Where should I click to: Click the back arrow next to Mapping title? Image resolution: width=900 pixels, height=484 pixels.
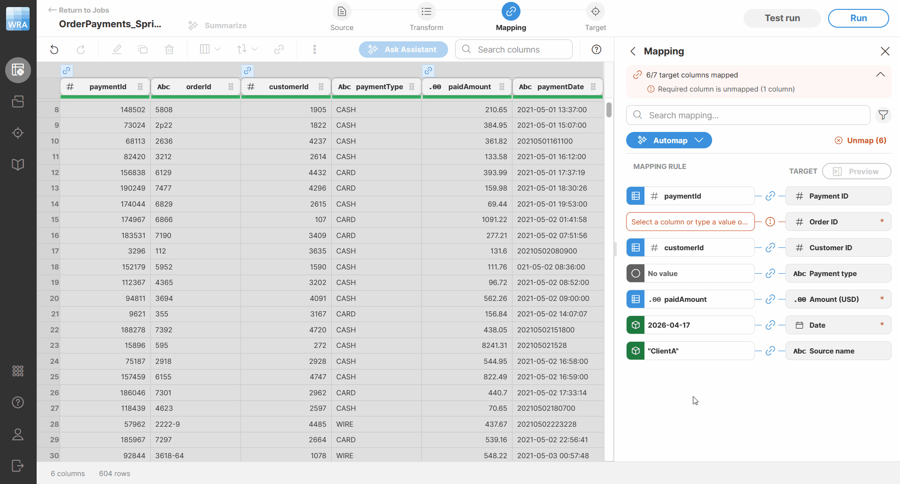[x=633, y=51]
